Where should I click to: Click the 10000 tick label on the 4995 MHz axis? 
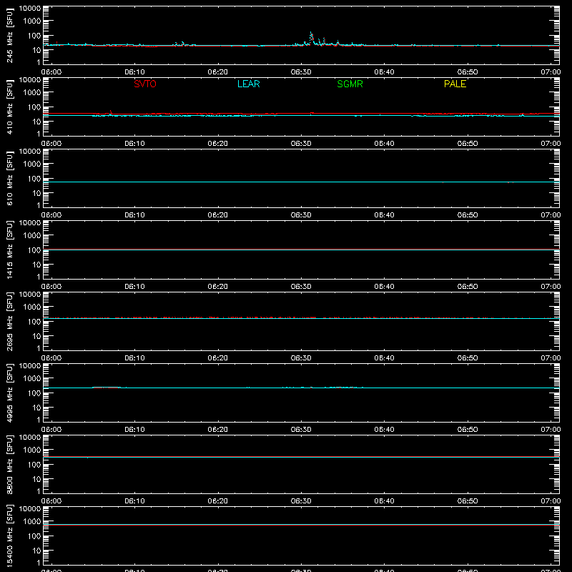click(x=30, y=366)
